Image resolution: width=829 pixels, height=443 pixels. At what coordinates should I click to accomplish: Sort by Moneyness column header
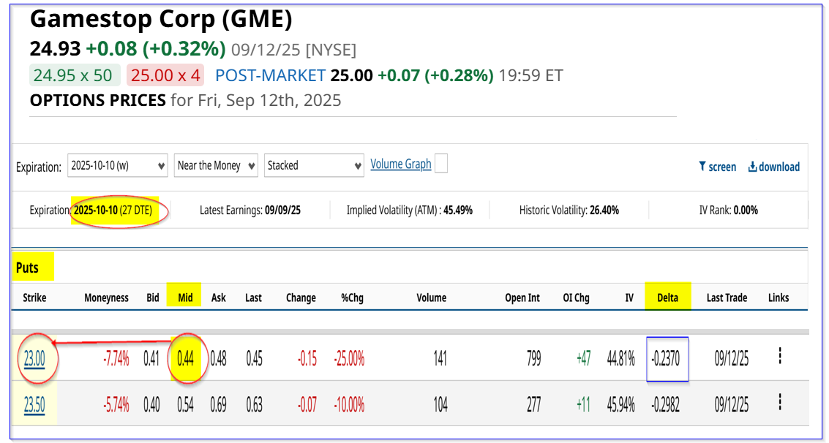coord(106,298)
